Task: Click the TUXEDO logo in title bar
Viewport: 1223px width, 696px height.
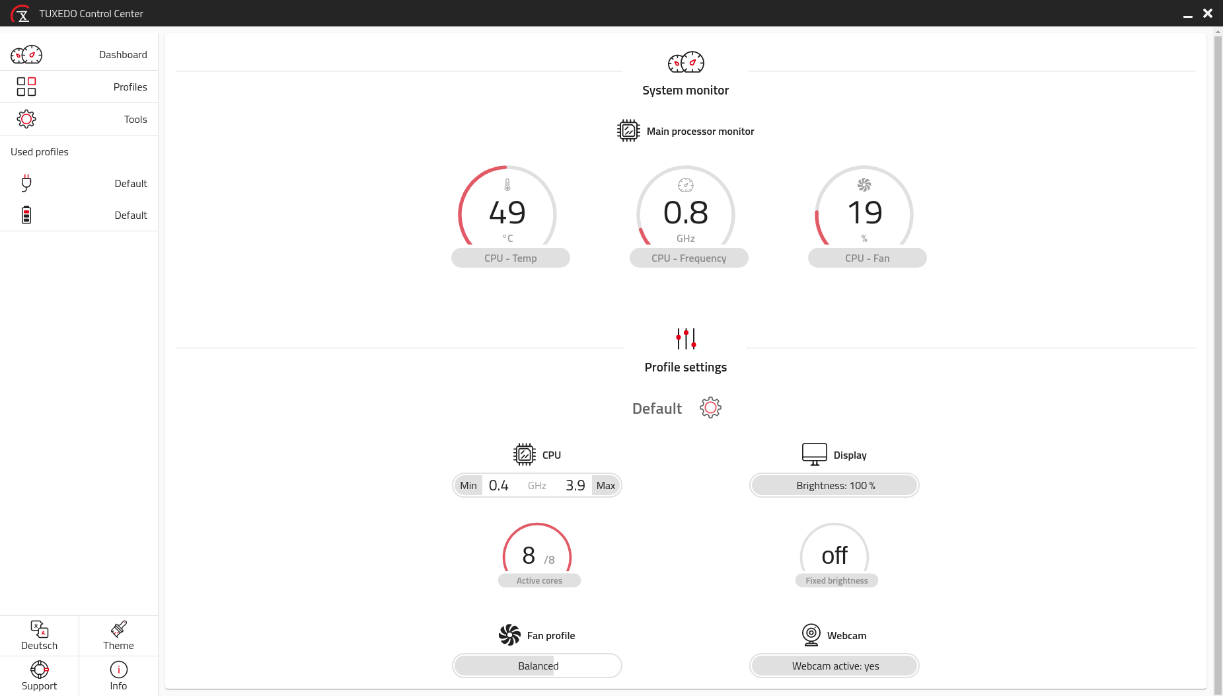Action: pos(21,13)
